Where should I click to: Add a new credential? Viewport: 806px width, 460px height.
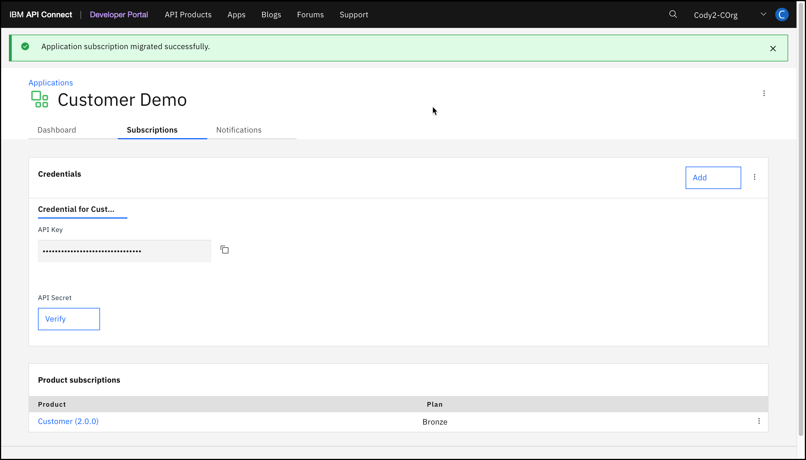(x=713, y=178)
